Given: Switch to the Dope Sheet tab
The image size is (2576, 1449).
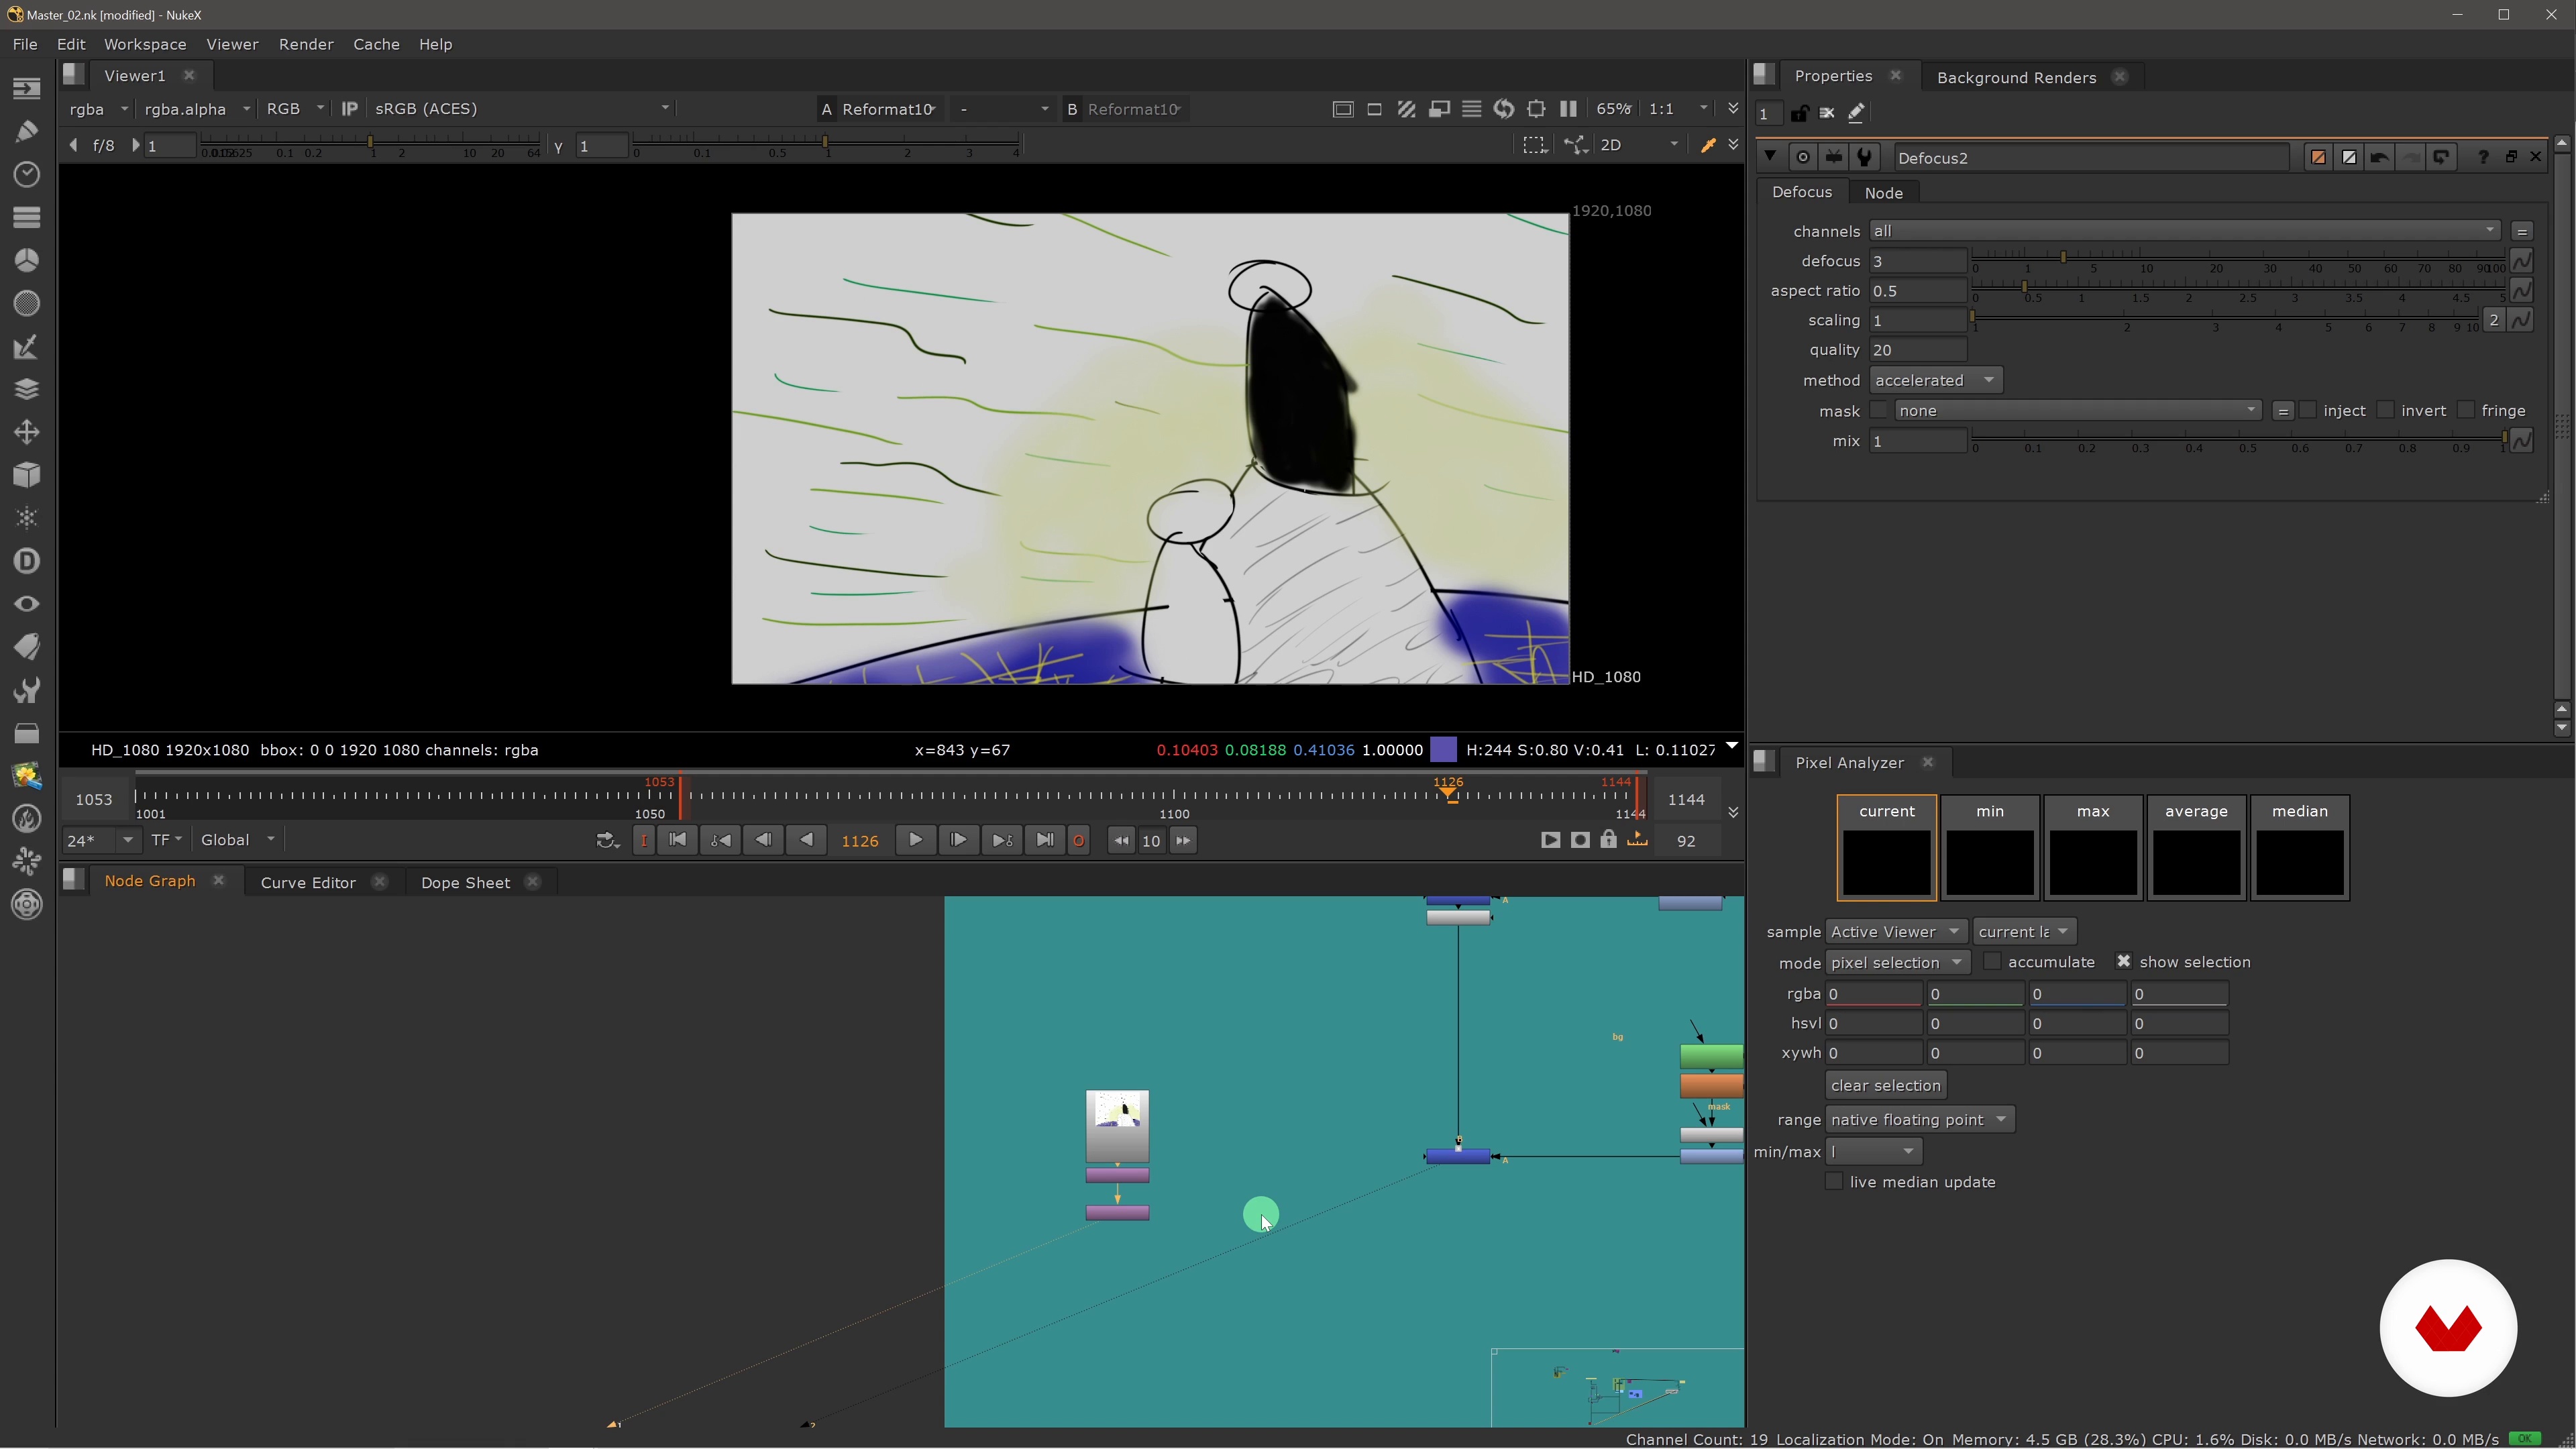Looking at the screenshot, I should [465, 882].
